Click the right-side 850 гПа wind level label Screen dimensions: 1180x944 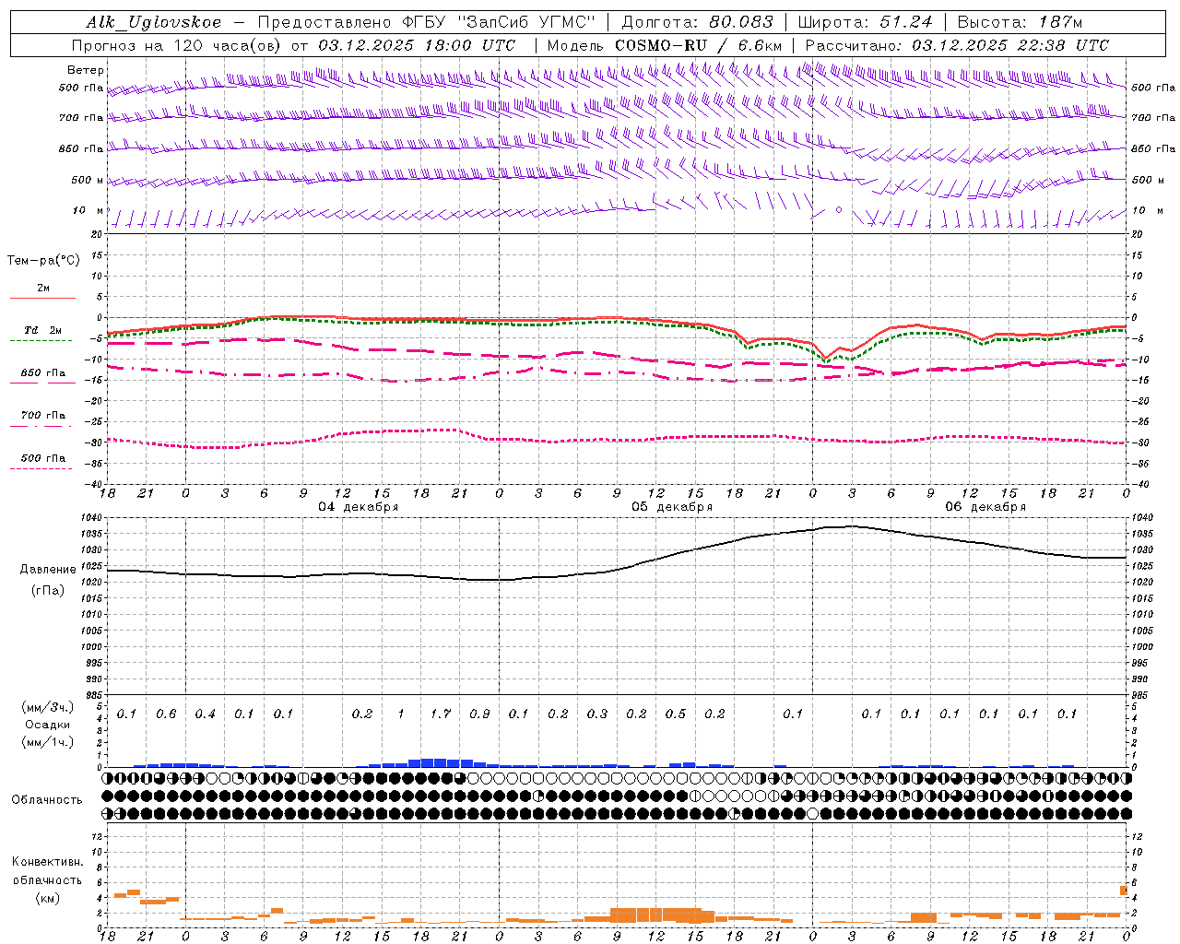pos(1153,148)
